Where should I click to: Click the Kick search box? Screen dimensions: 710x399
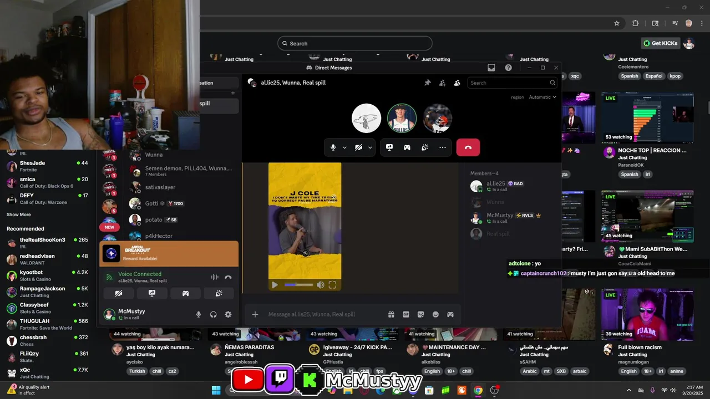[355, 43]
